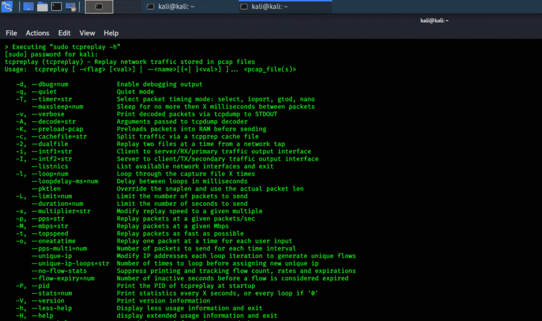Click the '--loop=num' option text
542x321 pixels.
click(x=50, y=174)
